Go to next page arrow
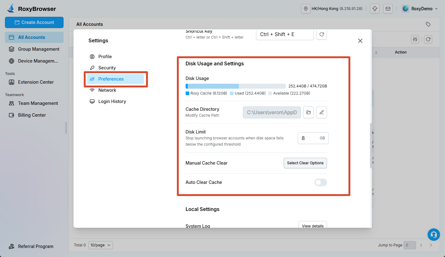The width and height of the screenshot is (445, 257). click(431, 245)
